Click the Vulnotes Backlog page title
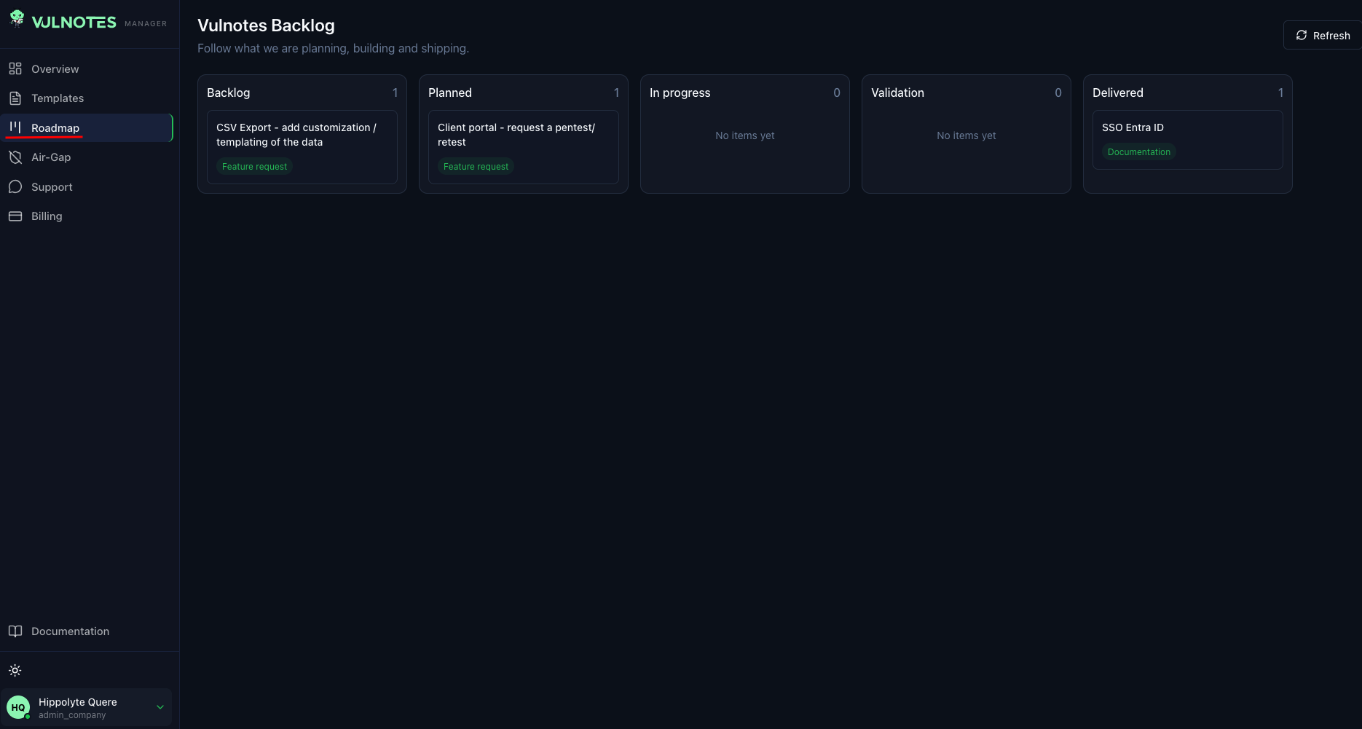 [x=266, y=25]
